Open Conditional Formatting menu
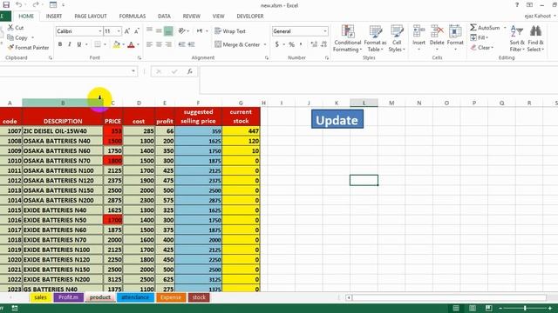Screen dimensions: 558x313 tap(348, 38)
